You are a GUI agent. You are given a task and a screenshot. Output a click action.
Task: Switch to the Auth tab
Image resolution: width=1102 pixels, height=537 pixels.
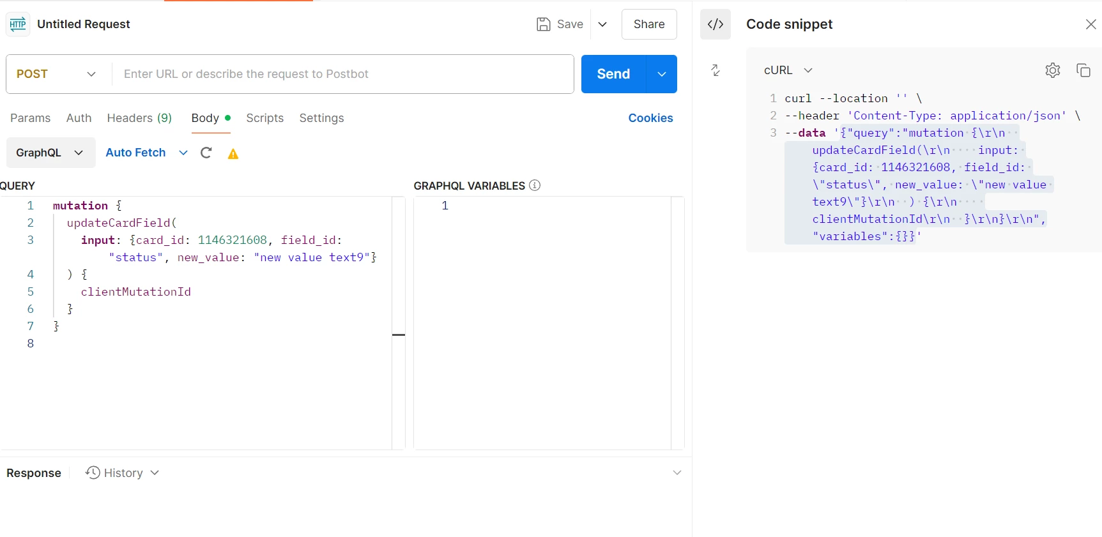pos(79,118)
